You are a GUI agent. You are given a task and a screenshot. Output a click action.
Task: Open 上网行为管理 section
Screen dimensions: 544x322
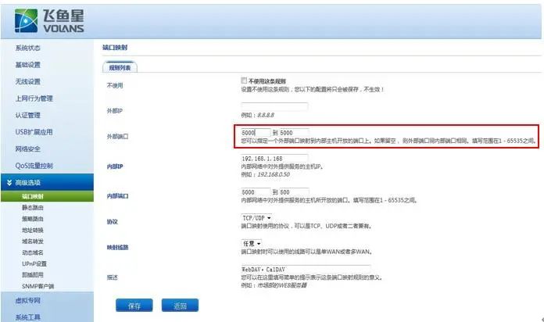tap(34, 98)
